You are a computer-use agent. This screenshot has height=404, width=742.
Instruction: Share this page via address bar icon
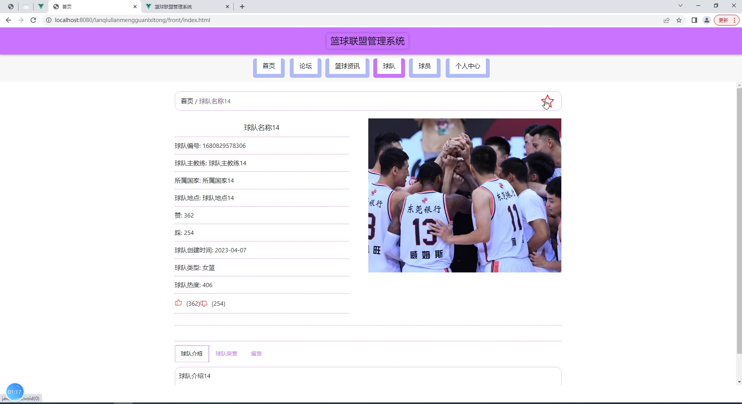click(667, 20)
